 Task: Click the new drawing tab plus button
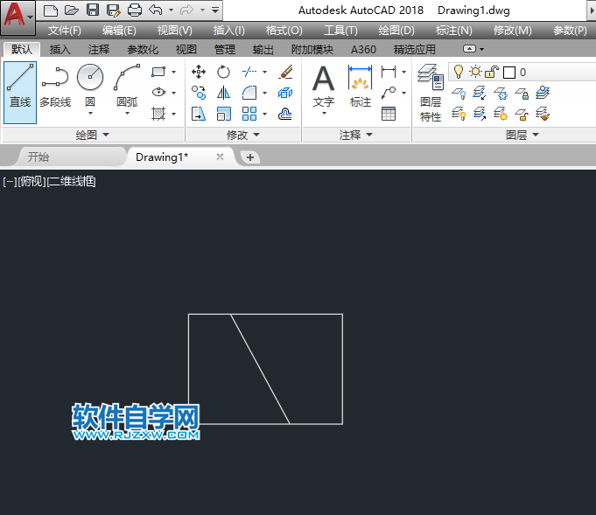pos(249,157)
